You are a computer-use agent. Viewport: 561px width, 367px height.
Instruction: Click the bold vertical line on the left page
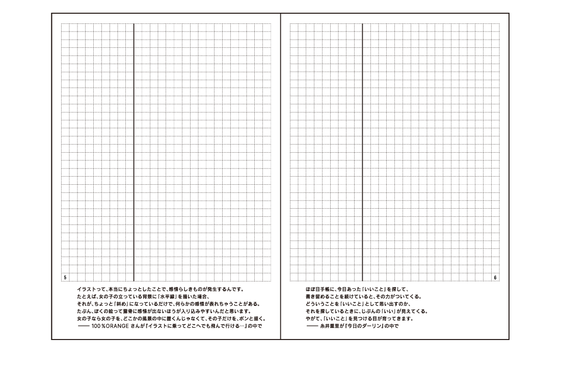tap(133, 153)
